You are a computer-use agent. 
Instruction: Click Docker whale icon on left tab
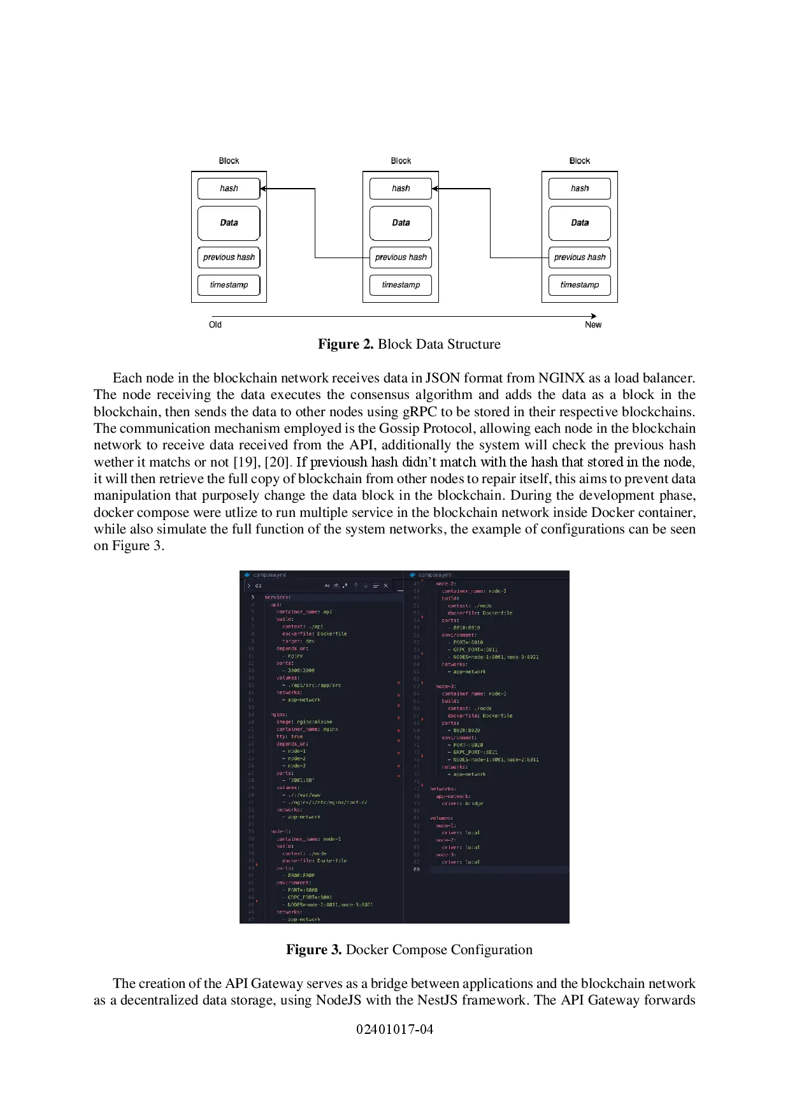tap(248, 574)
